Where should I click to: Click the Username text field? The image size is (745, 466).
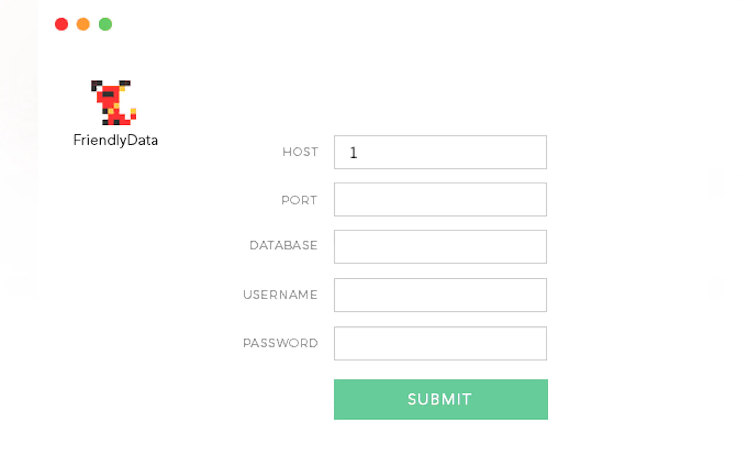click(440, 295)
